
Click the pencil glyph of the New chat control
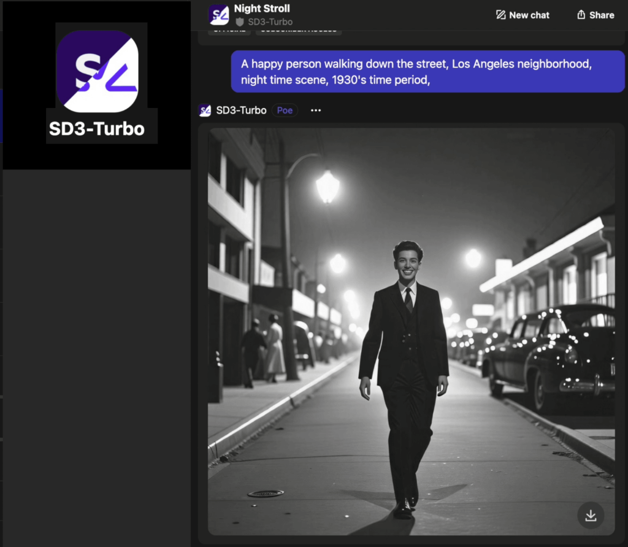click(502, 15)
